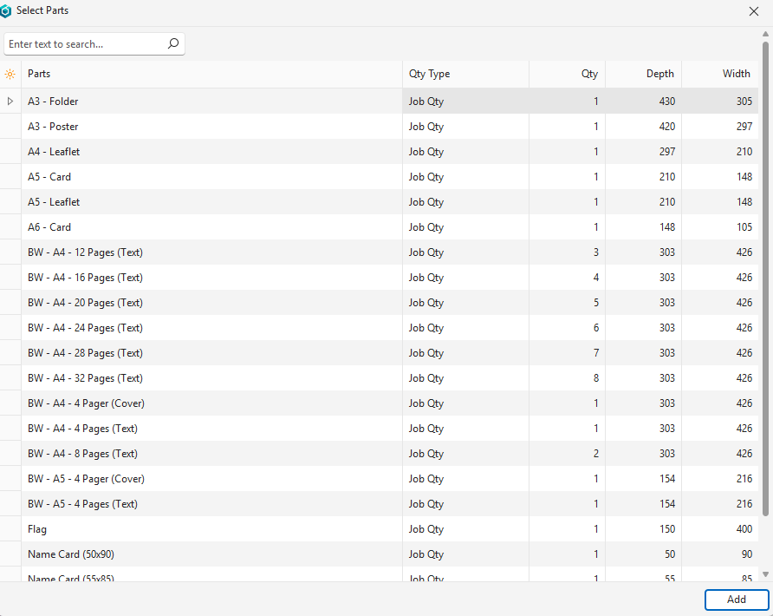Screen dimensions: 773x616
Task: Click row selector beside A6 - Card
Action: [10, 227]
